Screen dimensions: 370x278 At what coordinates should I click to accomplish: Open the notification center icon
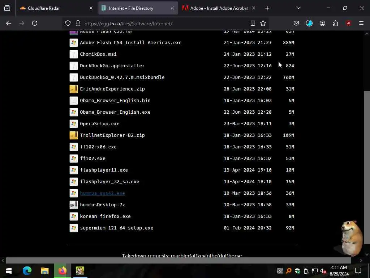(x=358, y=271)
